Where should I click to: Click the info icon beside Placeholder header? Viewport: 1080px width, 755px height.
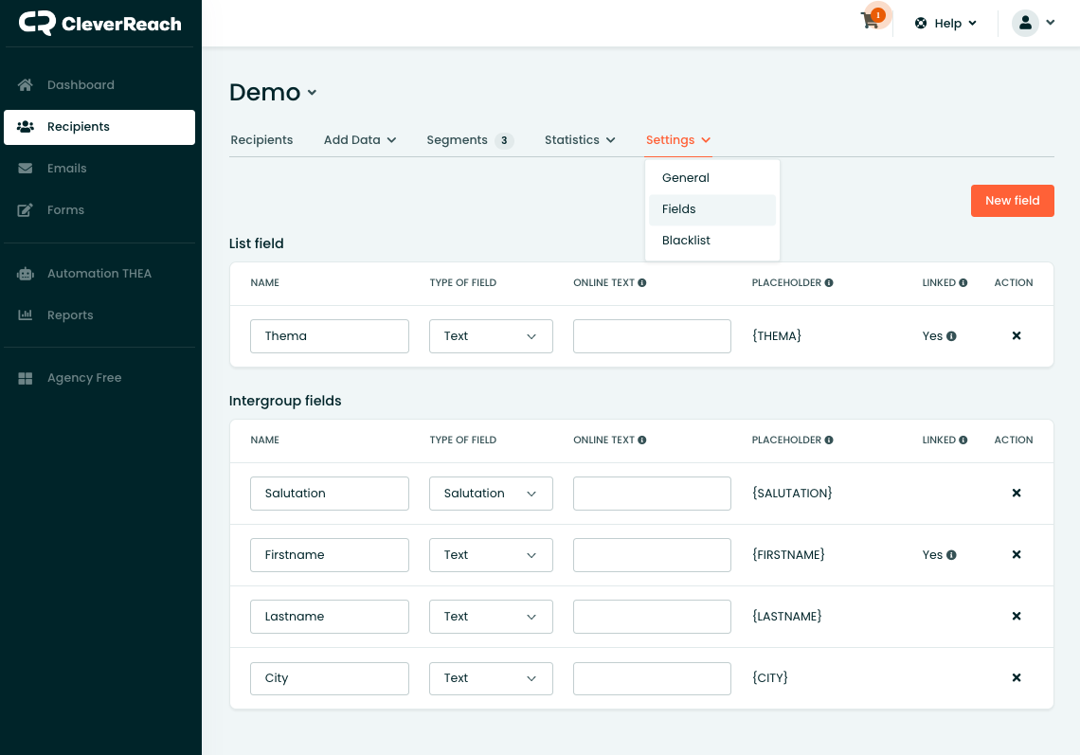(x=829, y=282)
